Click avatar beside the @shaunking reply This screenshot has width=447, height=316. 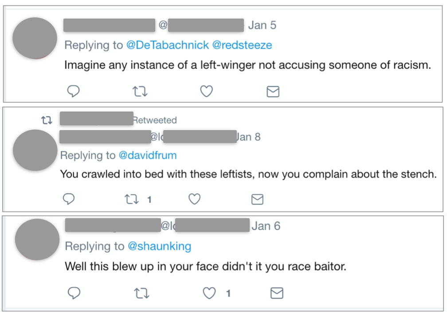tap(37, 239)
